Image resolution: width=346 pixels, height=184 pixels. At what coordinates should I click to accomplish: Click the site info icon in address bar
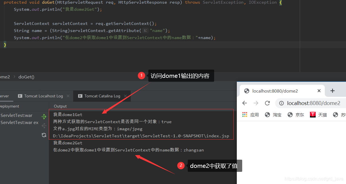pyautogui.click(x=282, y=103)
